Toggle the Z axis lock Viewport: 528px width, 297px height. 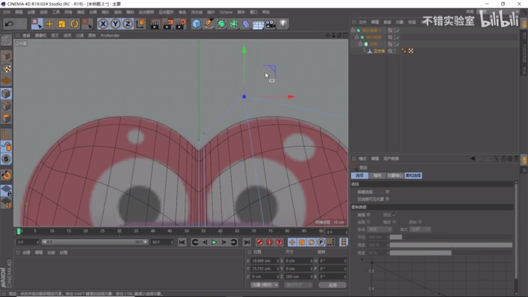pos(127,24)
